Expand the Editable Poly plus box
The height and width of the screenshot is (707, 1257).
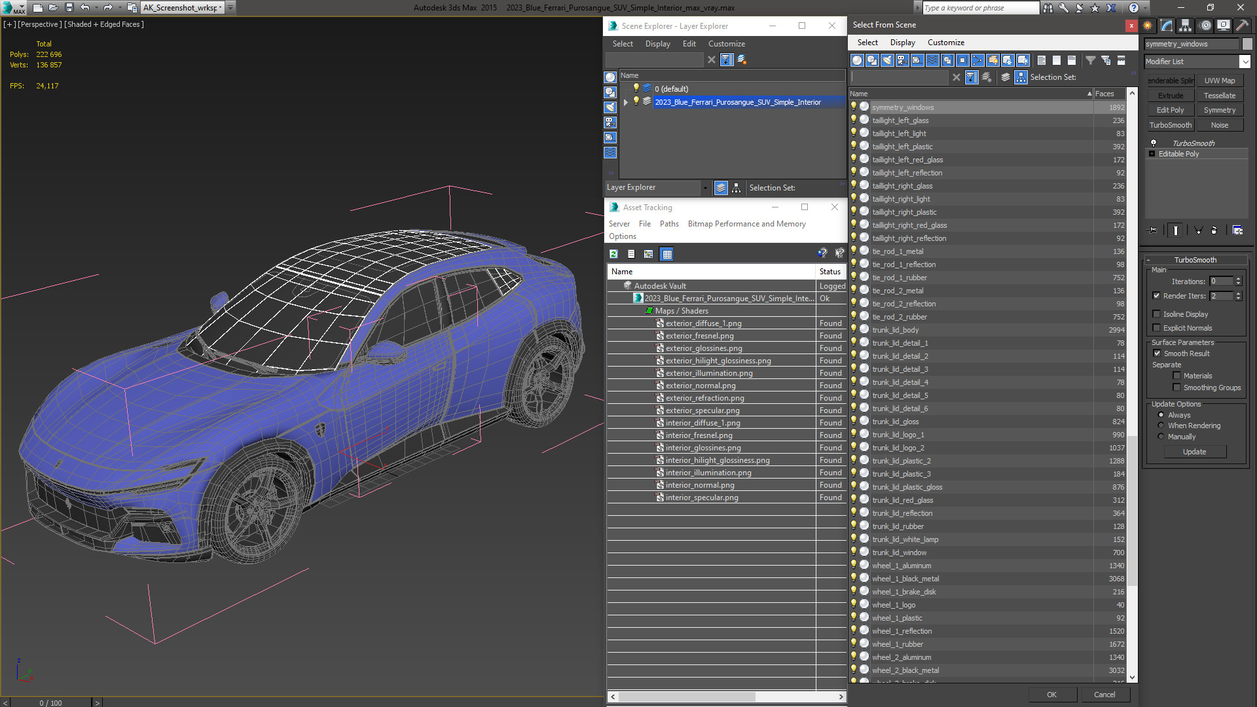click(1152, 154)
